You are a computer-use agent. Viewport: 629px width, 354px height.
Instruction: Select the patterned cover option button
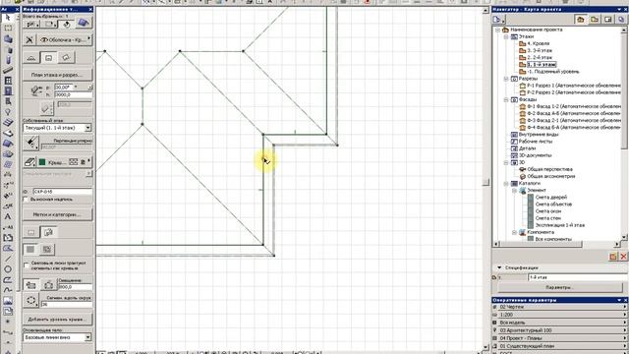click(x=47, y=249)
